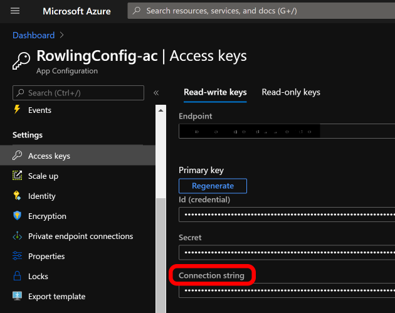Click the Id (credential) label

[x=204, y=200]
